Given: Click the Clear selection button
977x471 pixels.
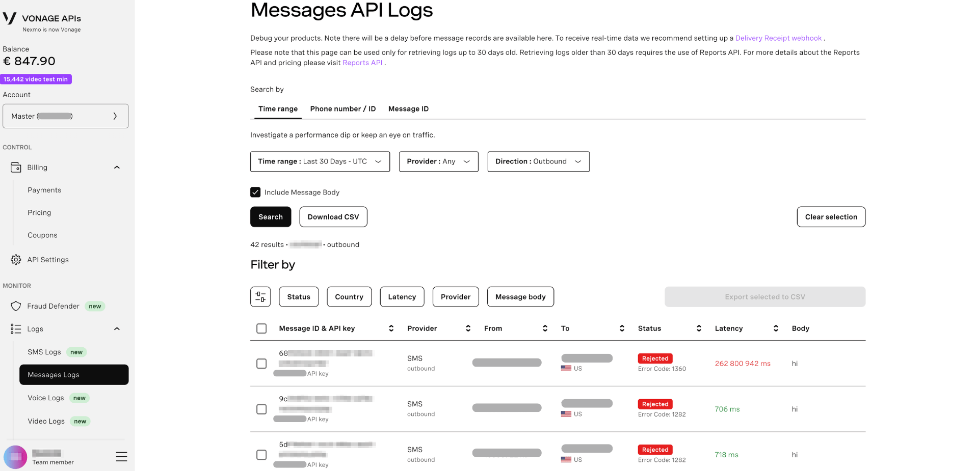Looking at the screenshot, I should tap(831, 217).
